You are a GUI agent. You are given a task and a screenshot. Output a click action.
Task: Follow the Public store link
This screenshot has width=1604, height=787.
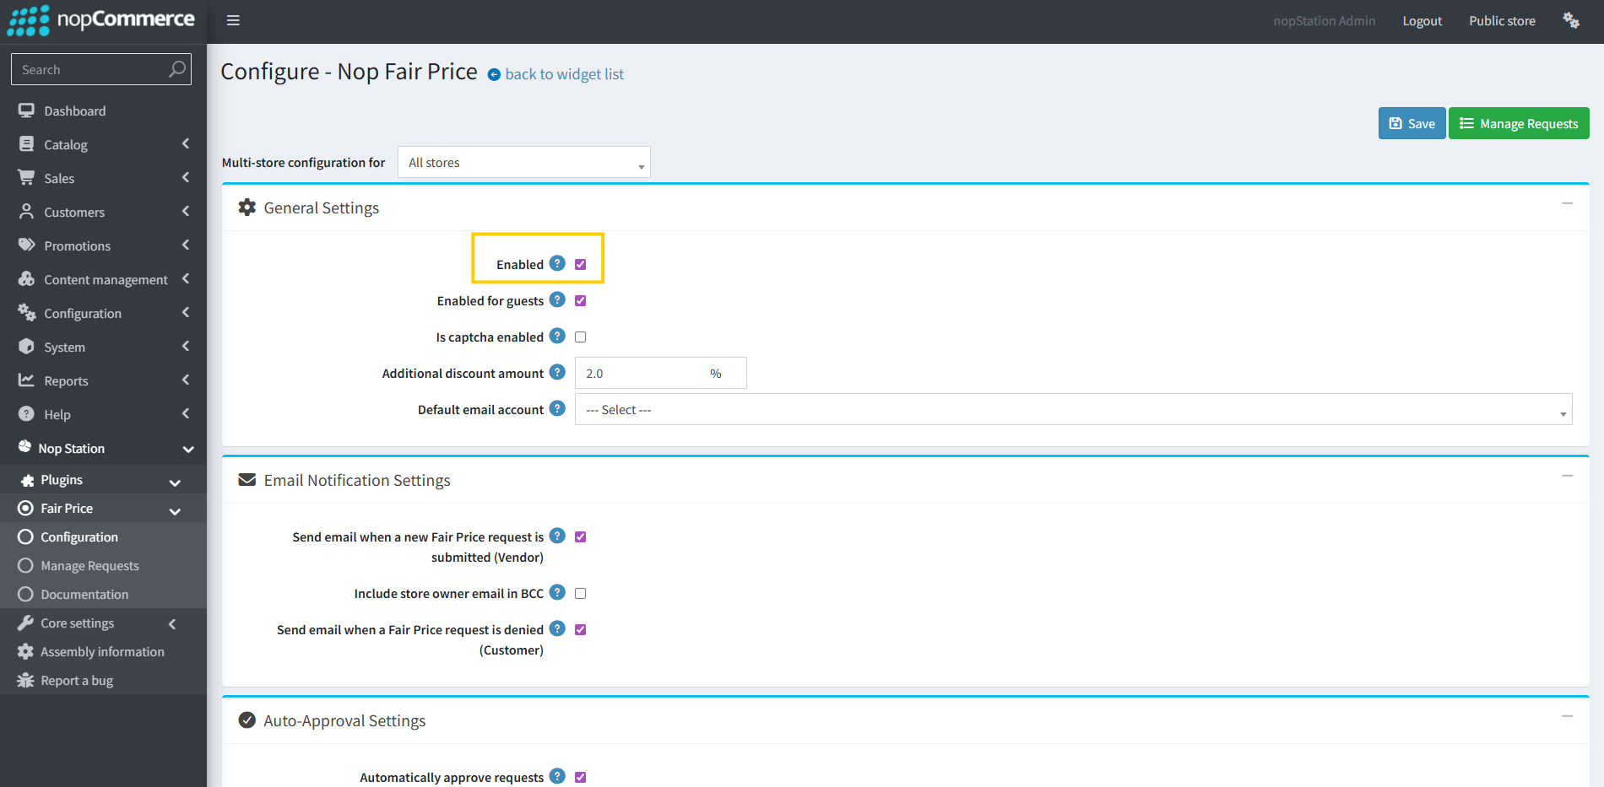coord(1502,20)
